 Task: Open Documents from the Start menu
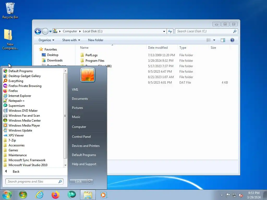[x=80, y=98]
